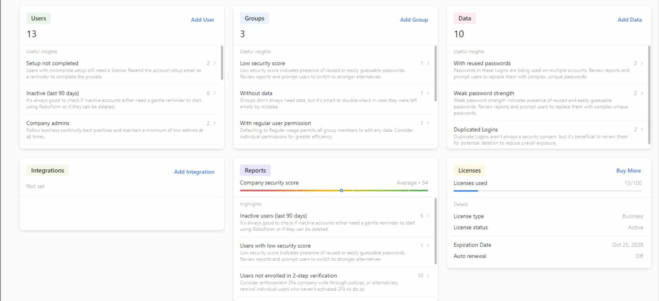The height and width of the screenshot is (301, 659).
Task: Click the Without data groups chevron
Action: (428, 93)
